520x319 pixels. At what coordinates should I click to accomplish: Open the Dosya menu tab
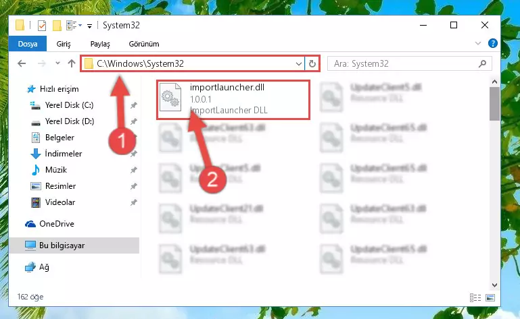(x=28, y=44)
